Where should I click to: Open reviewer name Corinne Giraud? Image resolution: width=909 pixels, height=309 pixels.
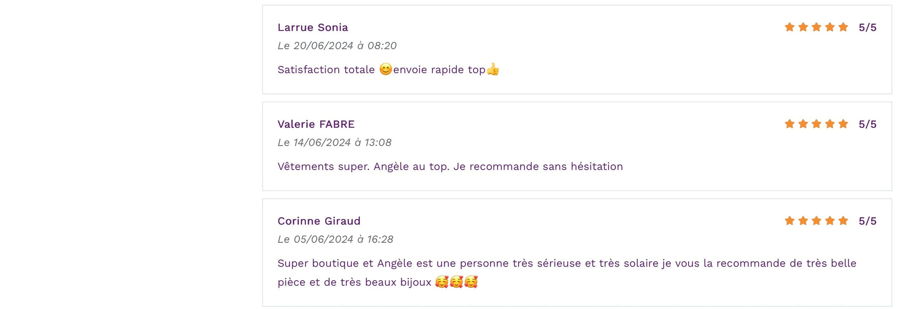[x=319, y=221]
